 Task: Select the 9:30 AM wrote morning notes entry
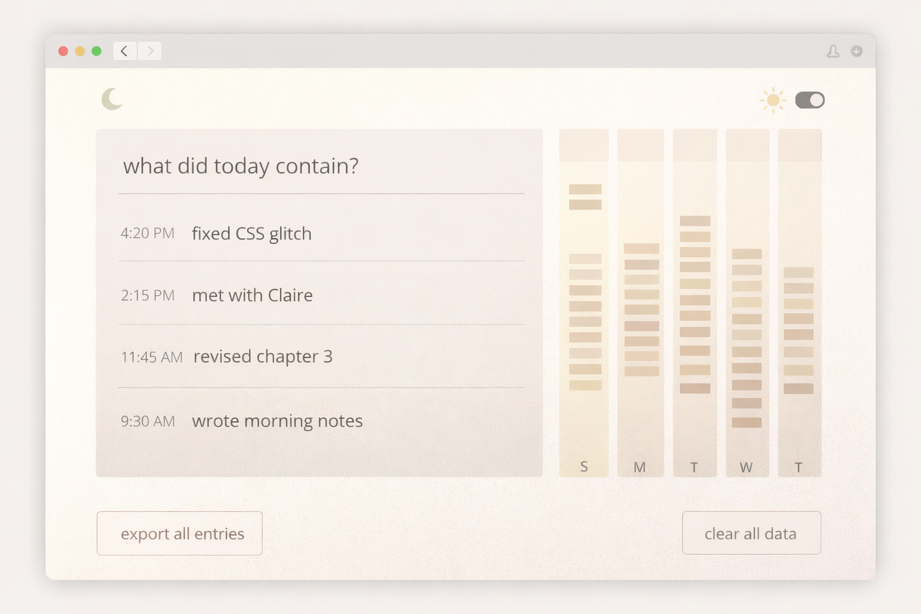277,421
